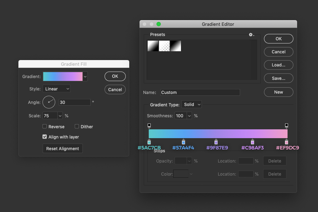Click Delete beside the color Location
318x212 pixels.
[x=275, y=174]
